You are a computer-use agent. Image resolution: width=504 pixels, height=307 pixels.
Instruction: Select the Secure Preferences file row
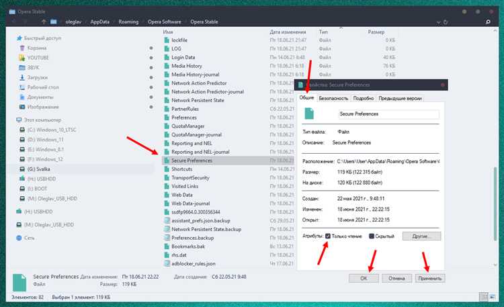[228, 161]
